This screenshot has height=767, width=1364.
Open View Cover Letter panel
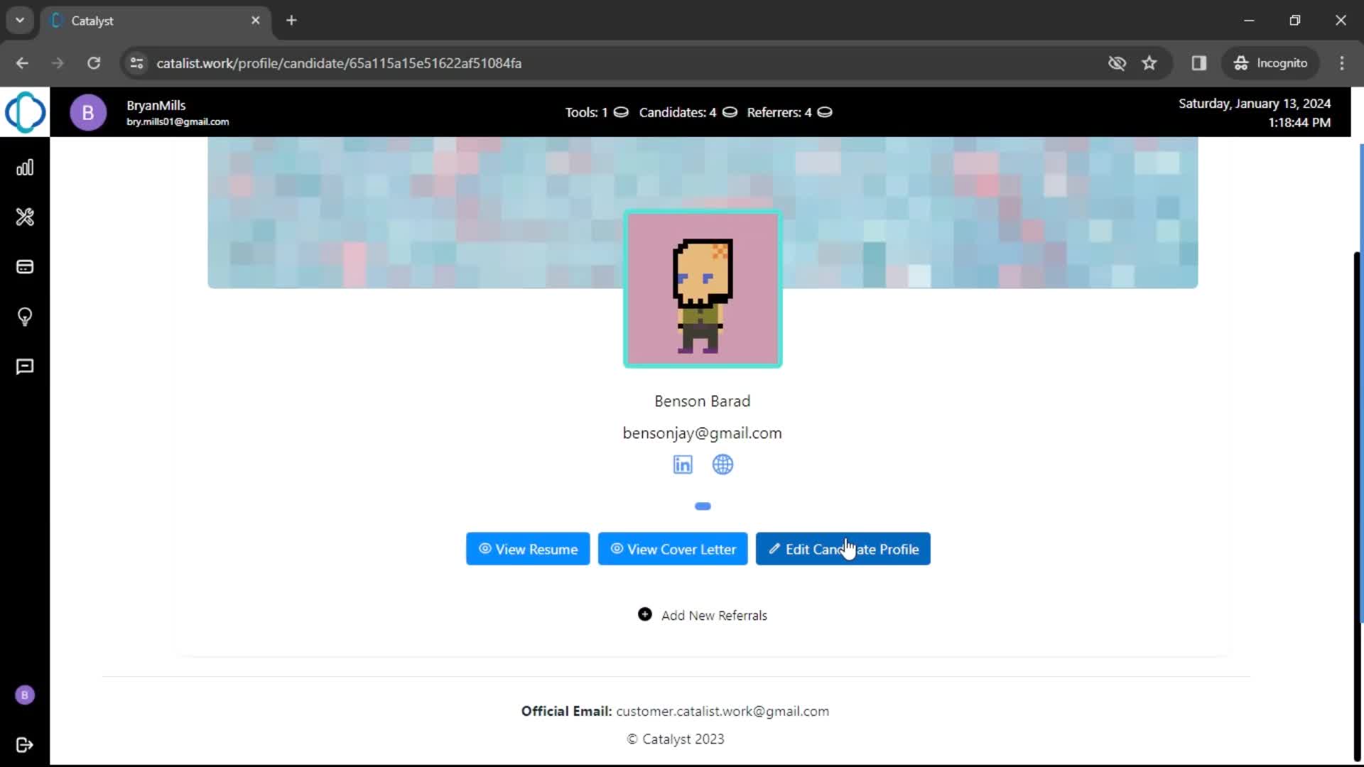click(673, 549)
